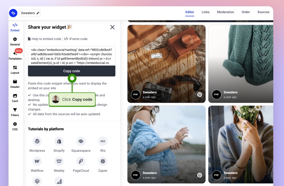Click esc avatar on green sweater card

tap(216, 94)
